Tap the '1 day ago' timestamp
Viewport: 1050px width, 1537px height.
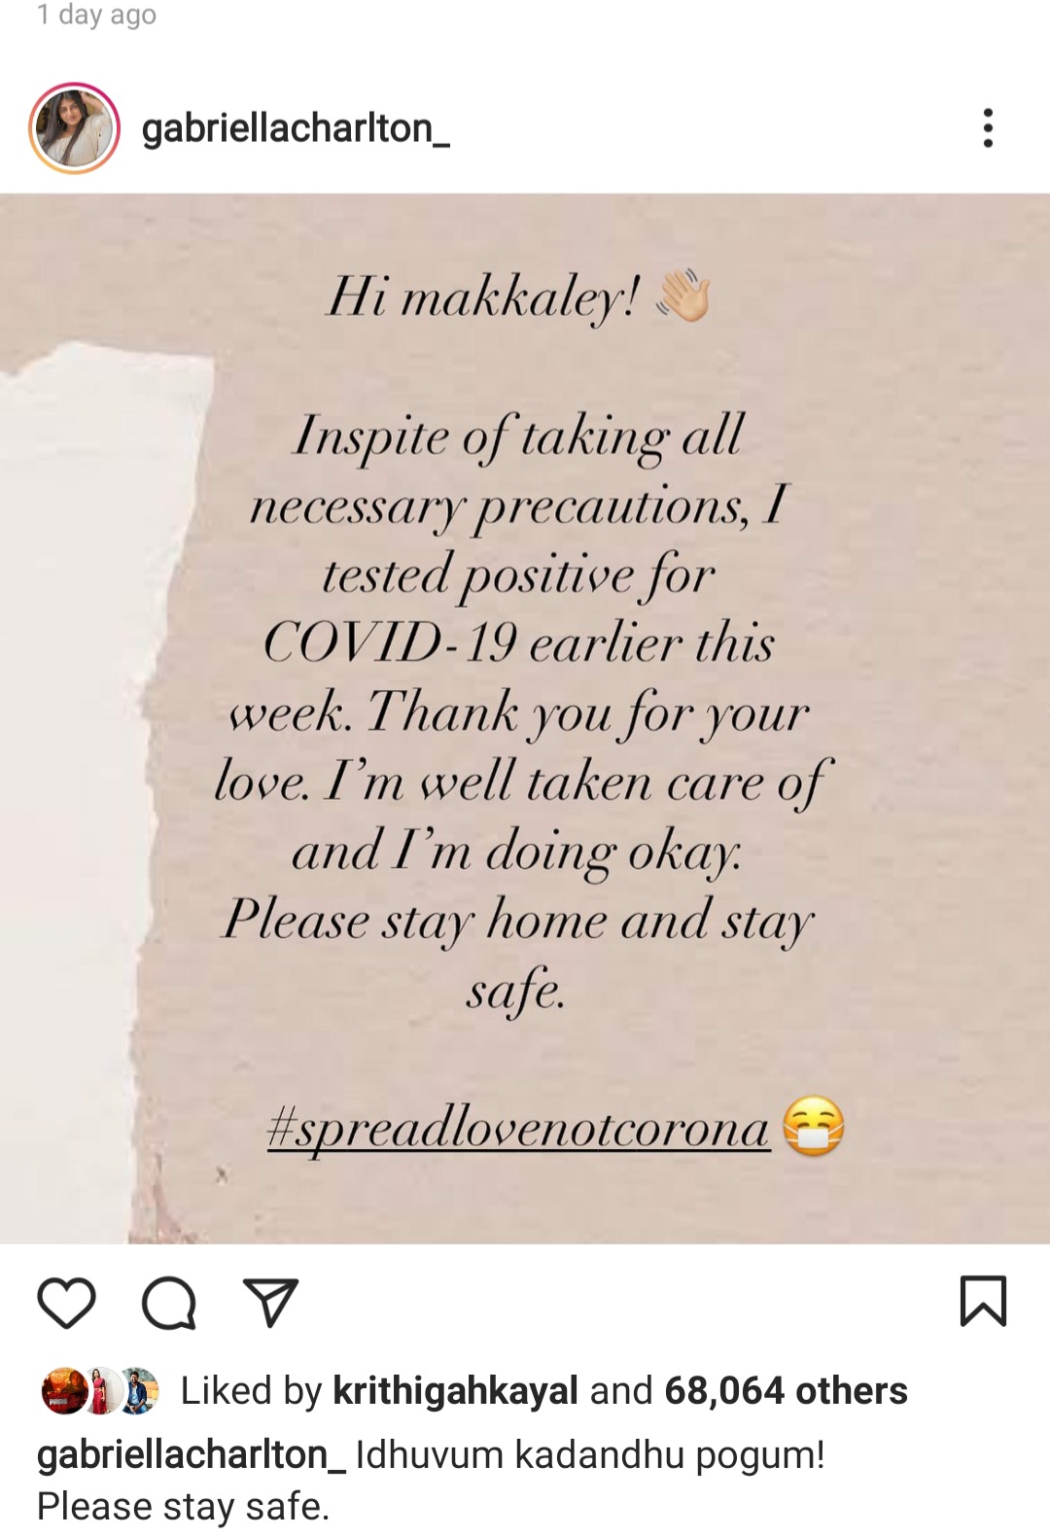tap(96, 15)
